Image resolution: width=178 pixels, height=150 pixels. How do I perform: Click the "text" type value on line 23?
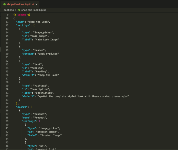coord(37,64)
